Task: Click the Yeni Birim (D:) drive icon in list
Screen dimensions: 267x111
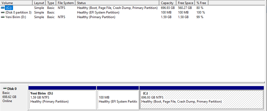Action: coord(3,17)
